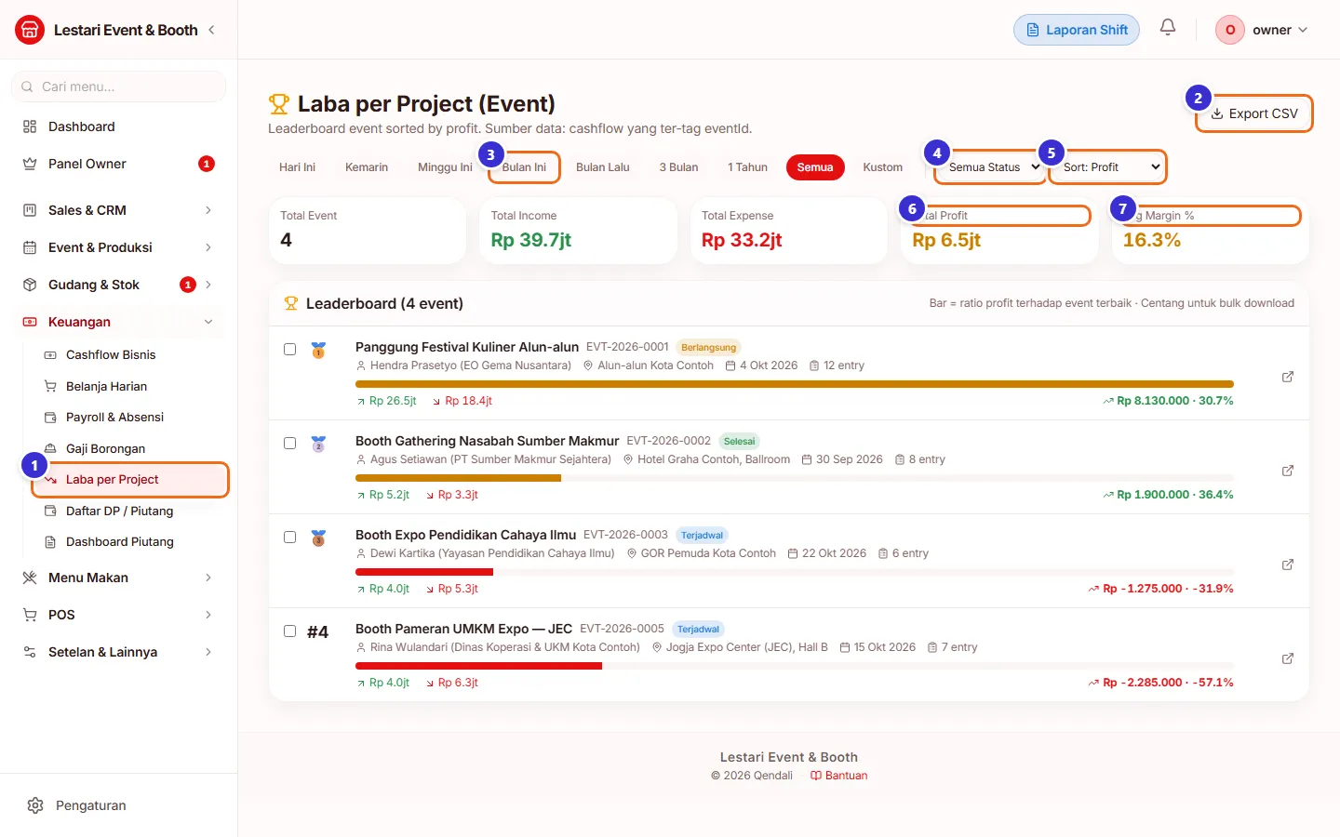The height and width of the screenshot is (837, 1340).
Task: Click the notification bell icon
Action: (1168, 28)
